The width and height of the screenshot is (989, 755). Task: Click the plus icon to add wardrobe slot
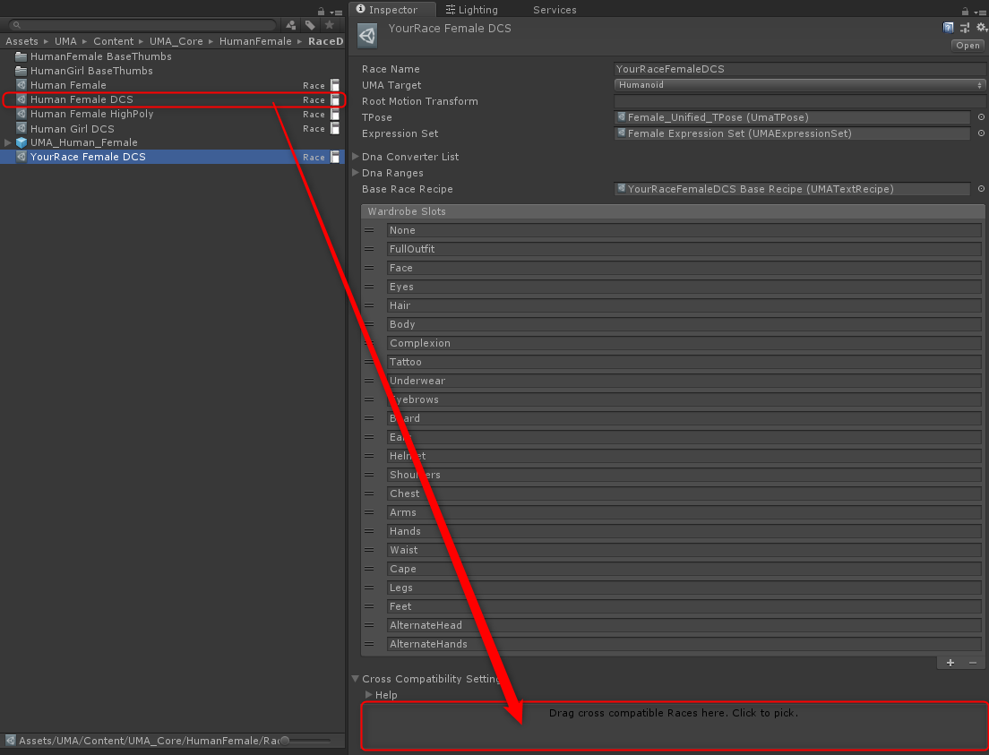950,663
